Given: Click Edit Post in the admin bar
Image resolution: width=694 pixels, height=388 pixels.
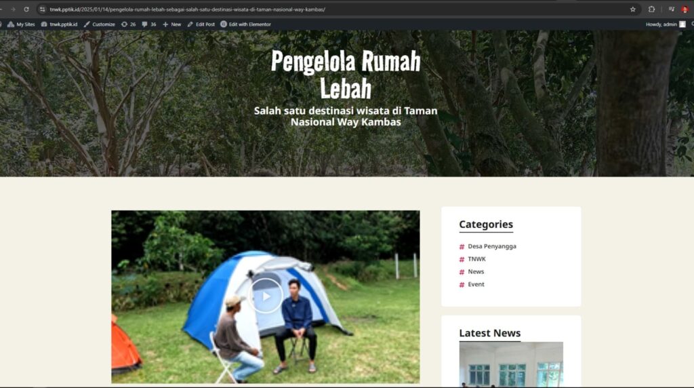Looking at the screenshot, I should pos(201,24).
